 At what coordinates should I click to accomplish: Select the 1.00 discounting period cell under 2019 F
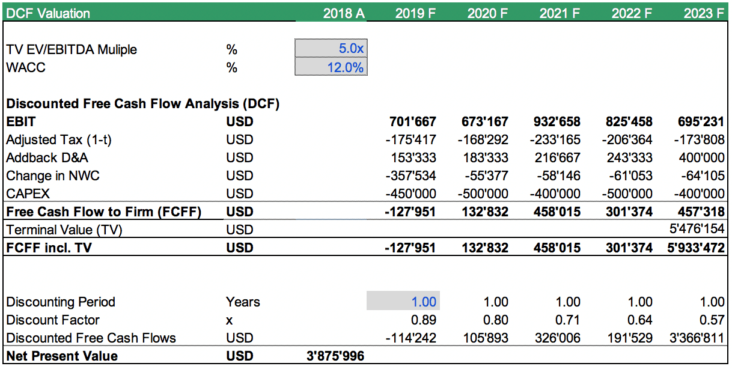point(403,301)
